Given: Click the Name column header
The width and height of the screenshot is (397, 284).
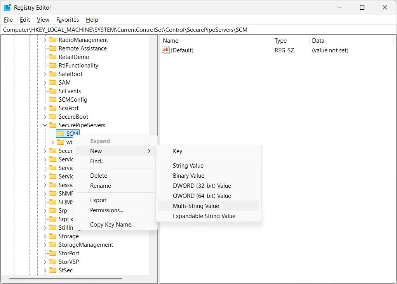Looking at the screenshot, I should tap(216, 41).
